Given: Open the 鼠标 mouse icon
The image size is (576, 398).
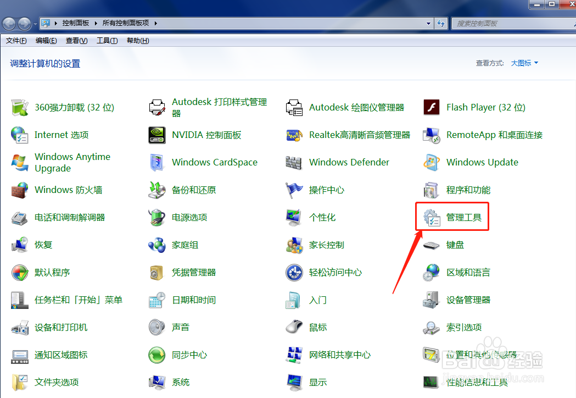Looking at the screenshot, I should (x=294, y=328).
